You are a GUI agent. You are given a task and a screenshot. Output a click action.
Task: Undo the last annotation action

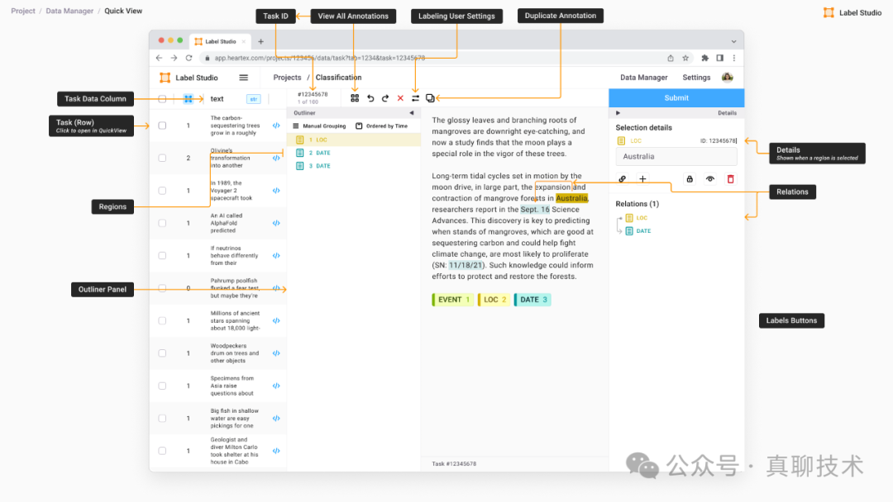[x=370, y=98]
